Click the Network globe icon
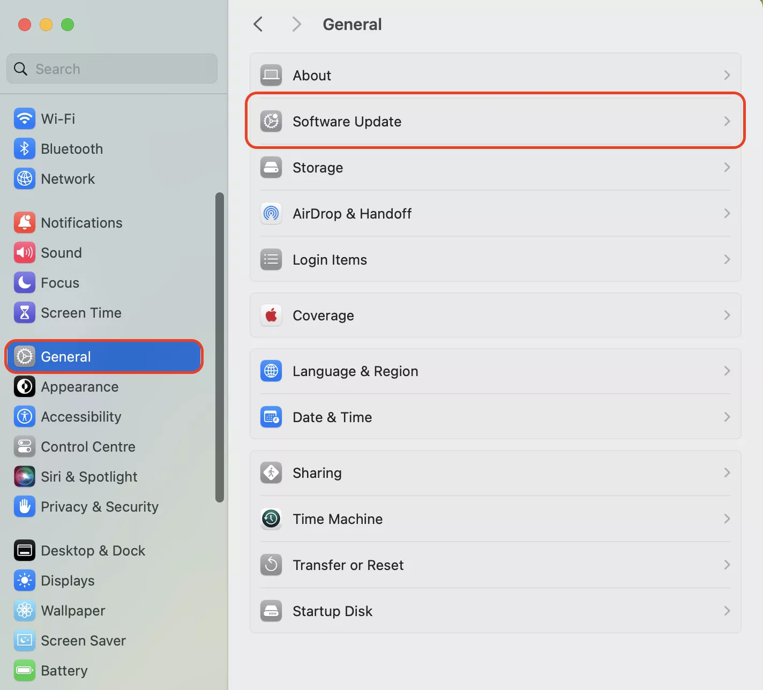Screen dimensions: 763x690 click(x=25, y=178)
